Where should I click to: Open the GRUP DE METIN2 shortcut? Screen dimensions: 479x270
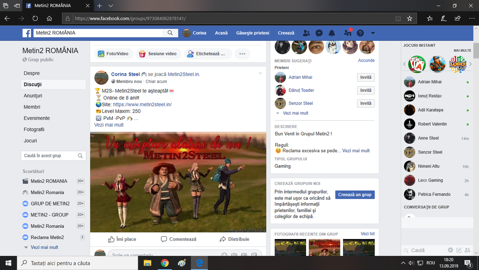pos(50,204)
